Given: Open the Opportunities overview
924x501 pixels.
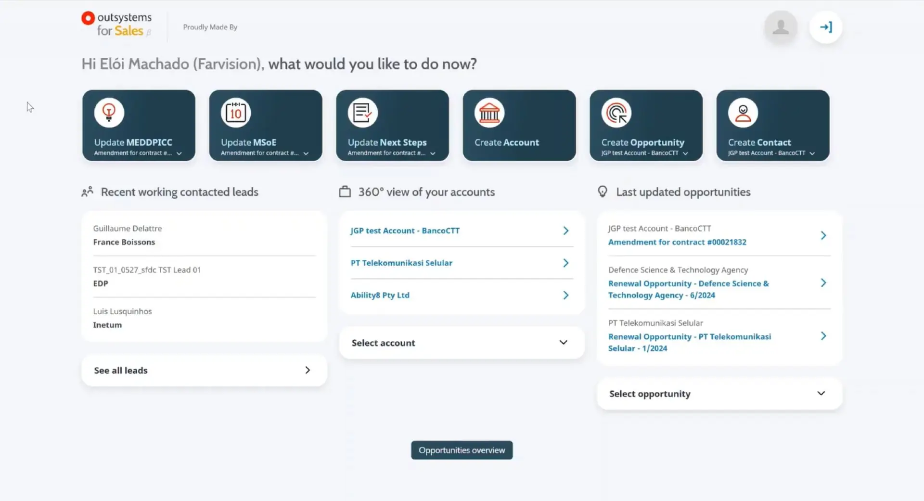Looking at the screenshot, I should (x=461, y=450).
